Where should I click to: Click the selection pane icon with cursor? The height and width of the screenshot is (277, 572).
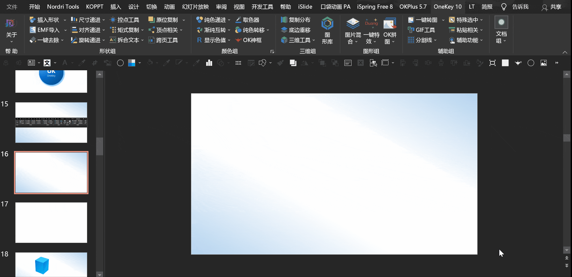tap(373, 63)
